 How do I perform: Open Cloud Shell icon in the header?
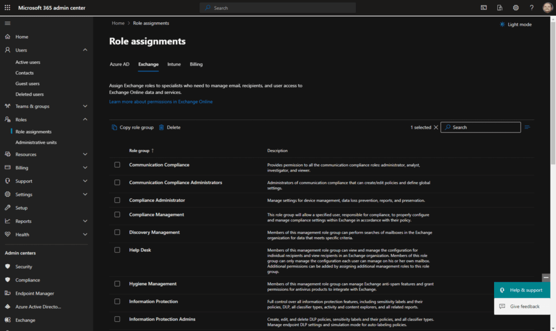484,8
